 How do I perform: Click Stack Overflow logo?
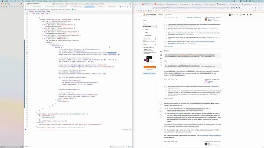tap(150, 15)
